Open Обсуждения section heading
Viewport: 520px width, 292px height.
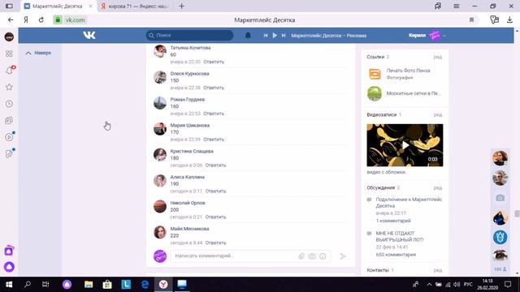coord(381,187)
